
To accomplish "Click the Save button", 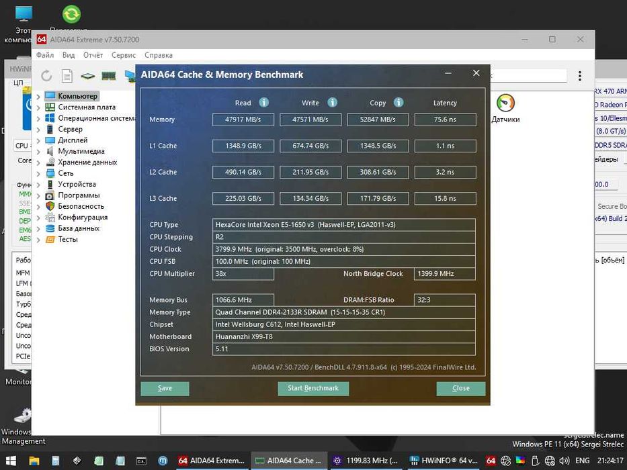I will pyautogui.click(x=165, y=389).
